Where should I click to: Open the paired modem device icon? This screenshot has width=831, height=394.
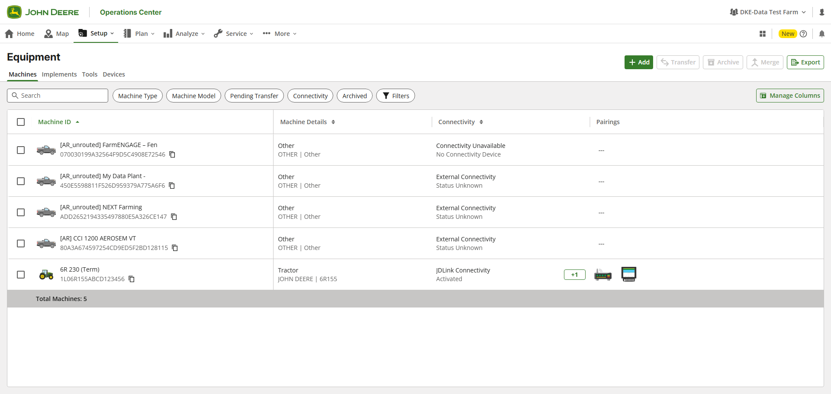[x=603, y=275]
